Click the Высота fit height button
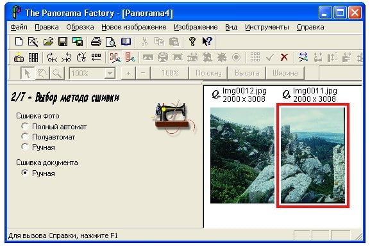370x247 pixels. (x=247, y=73)
